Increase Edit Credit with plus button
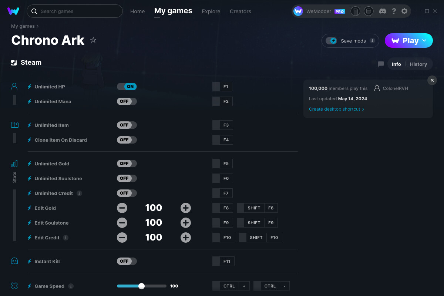 (186, 238)
